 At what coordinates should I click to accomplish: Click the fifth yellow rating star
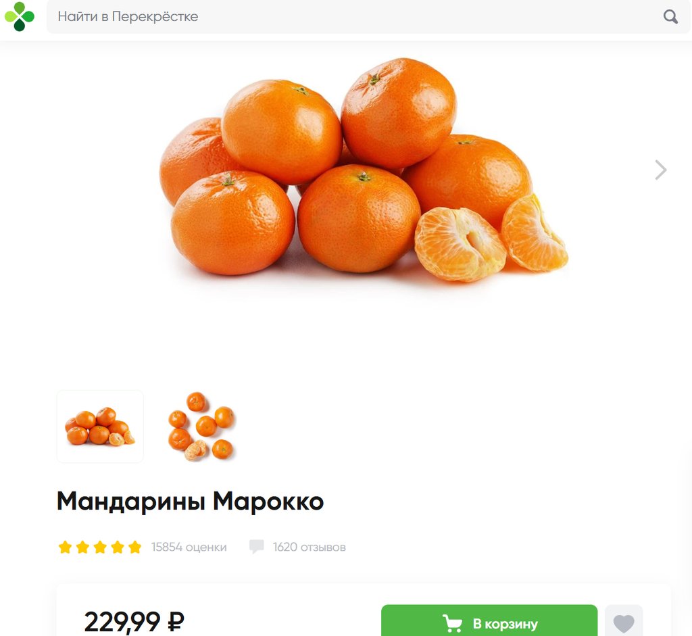pyautogui.click(x=134, y=547)
